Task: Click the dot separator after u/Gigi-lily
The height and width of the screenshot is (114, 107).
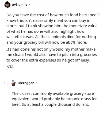Action: pyautogui.click(x=29, y=5)
